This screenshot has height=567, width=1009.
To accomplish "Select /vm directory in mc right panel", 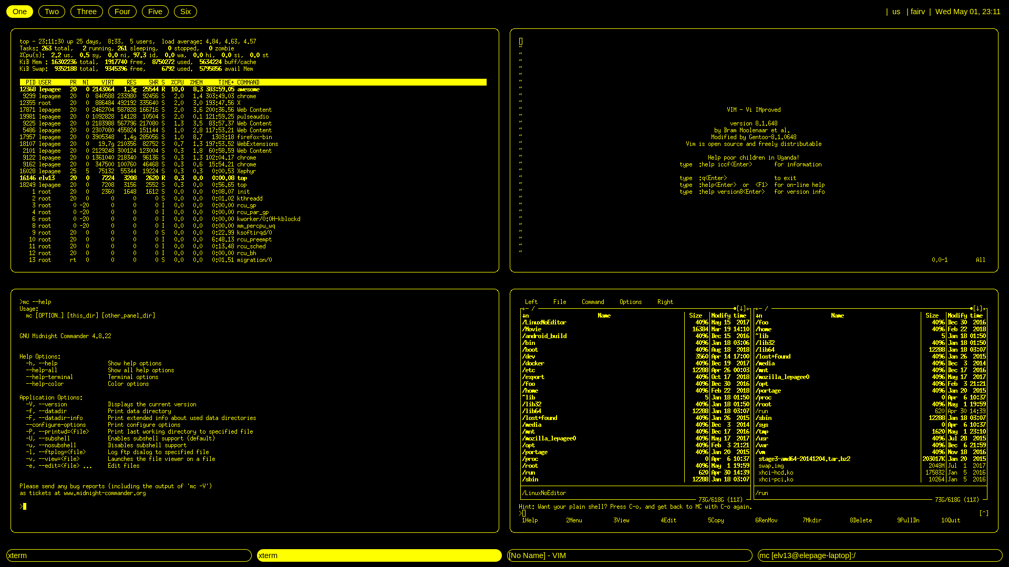I will coord(871,452).
